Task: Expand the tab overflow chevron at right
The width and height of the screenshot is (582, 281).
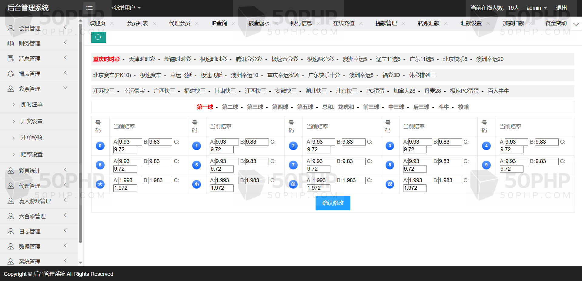Action: pos(576,24)
